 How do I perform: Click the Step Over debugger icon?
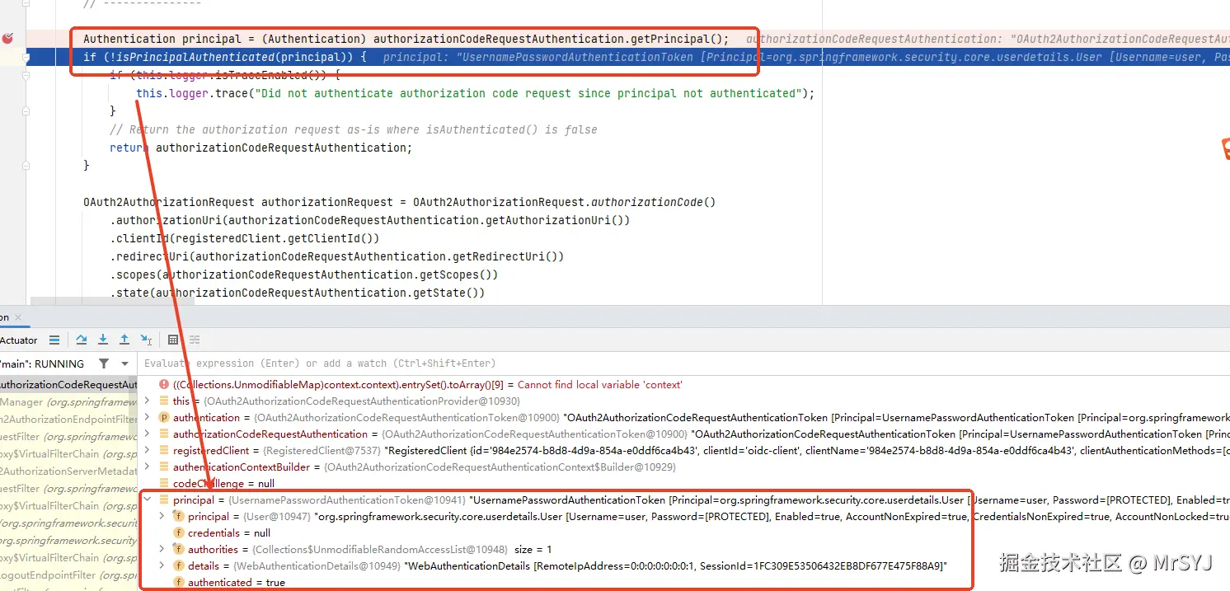point(82,340)
